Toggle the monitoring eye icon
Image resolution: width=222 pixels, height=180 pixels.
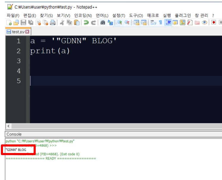pos(204,23)
